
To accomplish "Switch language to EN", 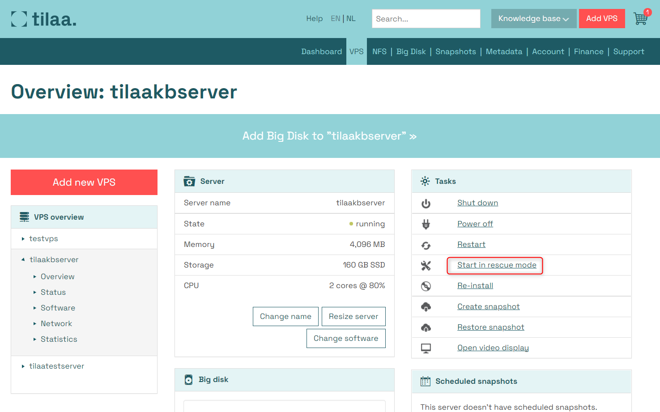I will [336, 18].
